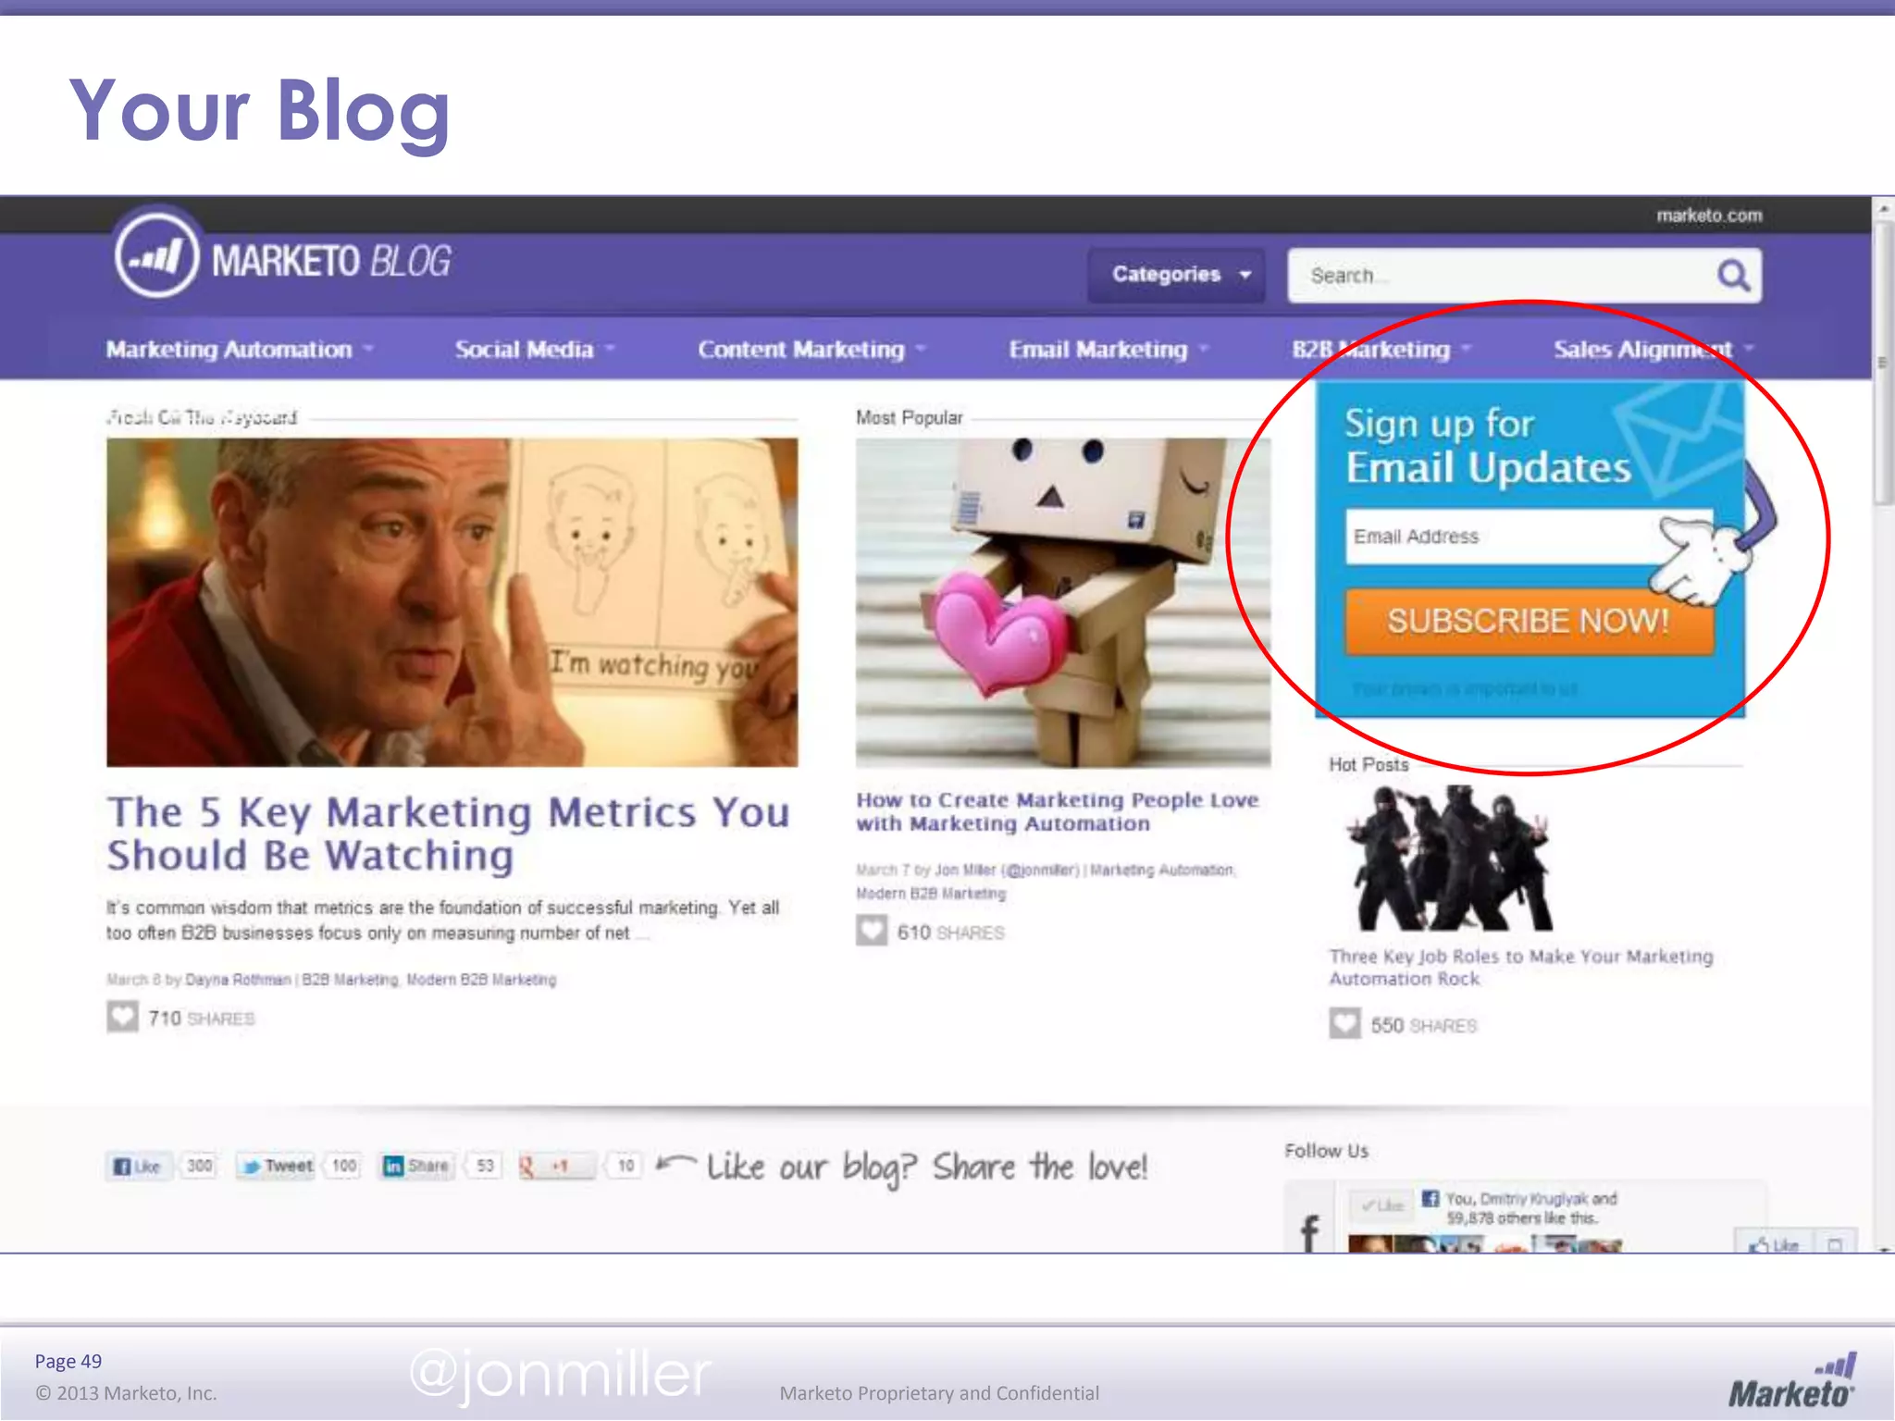Click the '610 SHARES' count text
Screen dimensions: 1895x1421
[x=950, y=933]
